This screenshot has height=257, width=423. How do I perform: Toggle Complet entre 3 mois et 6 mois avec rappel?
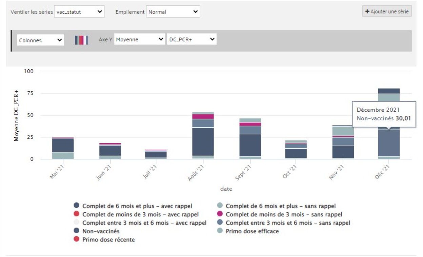(144, 223)
